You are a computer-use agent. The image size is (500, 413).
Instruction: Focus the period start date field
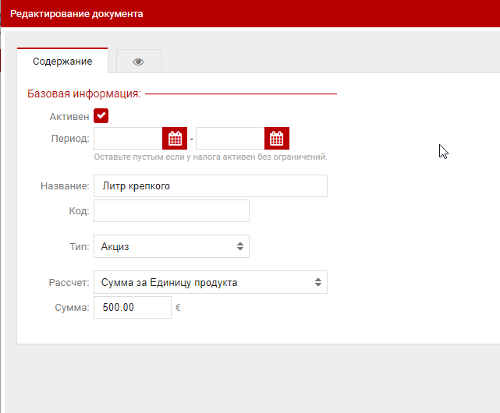(128, 139)
